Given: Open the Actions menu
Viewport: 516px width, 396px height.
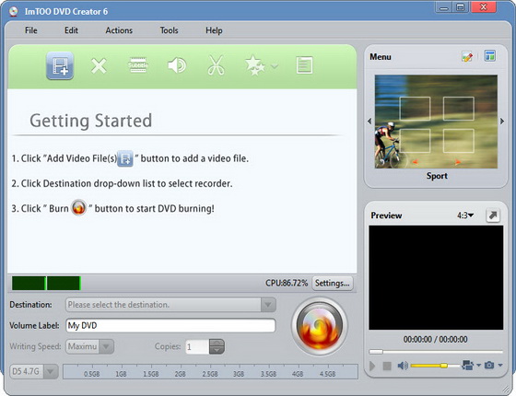Looking at the screenshot, I should (119, 30).
